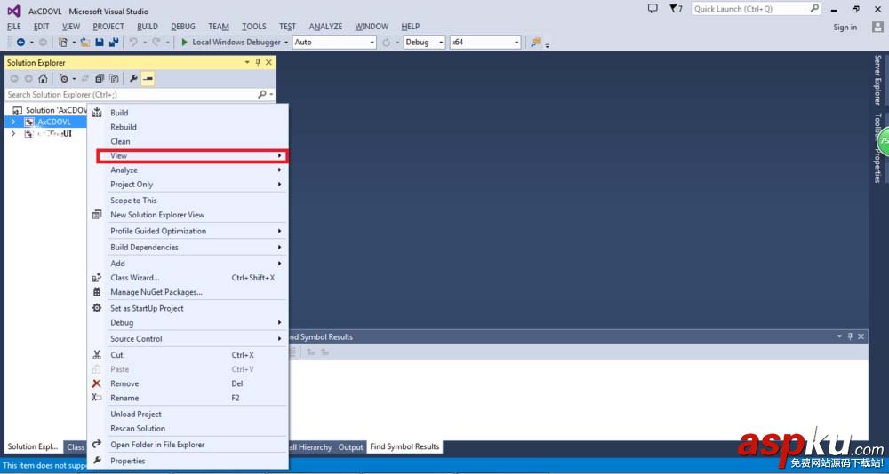Toggle Show All Files in Solution Explorer
Viewport: 889px width, 474px height.
pos(114,79)
